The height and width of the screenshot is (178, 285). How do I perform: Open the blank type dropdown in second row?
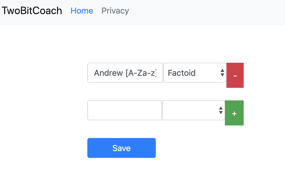(x=193, y=110)
